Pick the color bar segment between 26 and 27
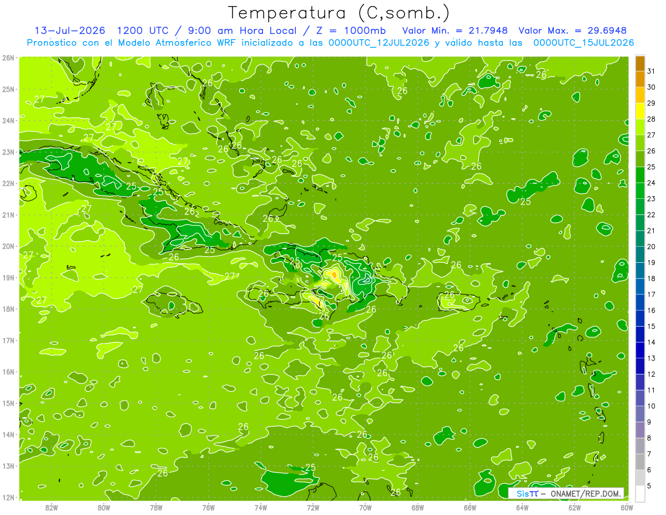Viewport: 666px width, 515px height. (639, 143)
